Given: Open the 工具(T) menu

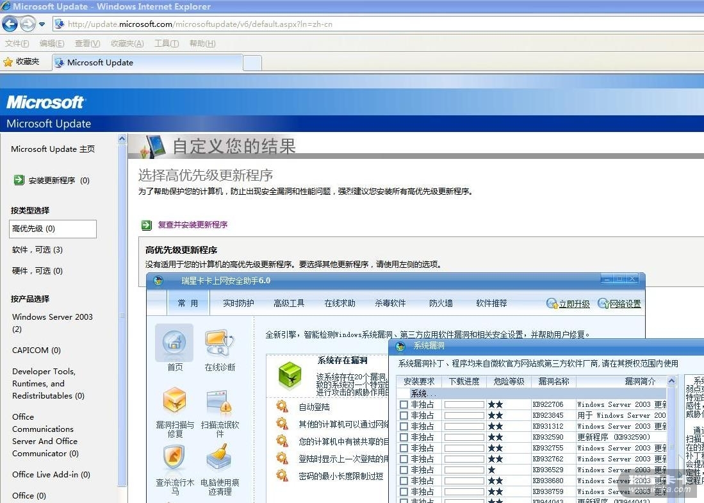Looking at the screenshot, I should pos(167,44).
